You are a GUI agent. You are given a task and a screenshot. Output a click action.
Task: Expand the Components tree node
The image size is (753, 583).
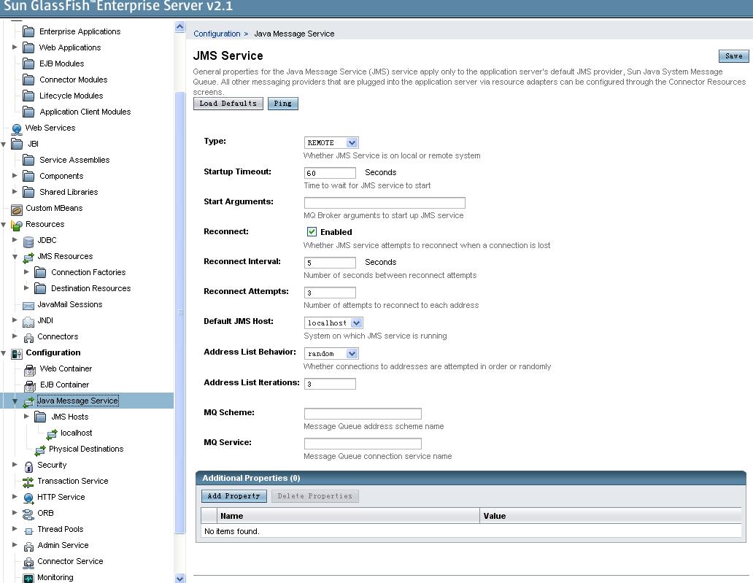click(15, 176)
